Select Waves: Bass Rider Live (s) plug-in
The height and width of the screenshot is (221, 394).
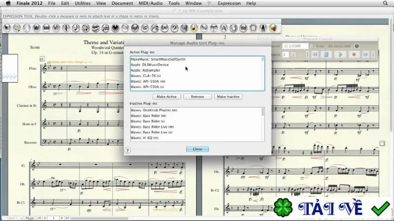tap(196, 132)
